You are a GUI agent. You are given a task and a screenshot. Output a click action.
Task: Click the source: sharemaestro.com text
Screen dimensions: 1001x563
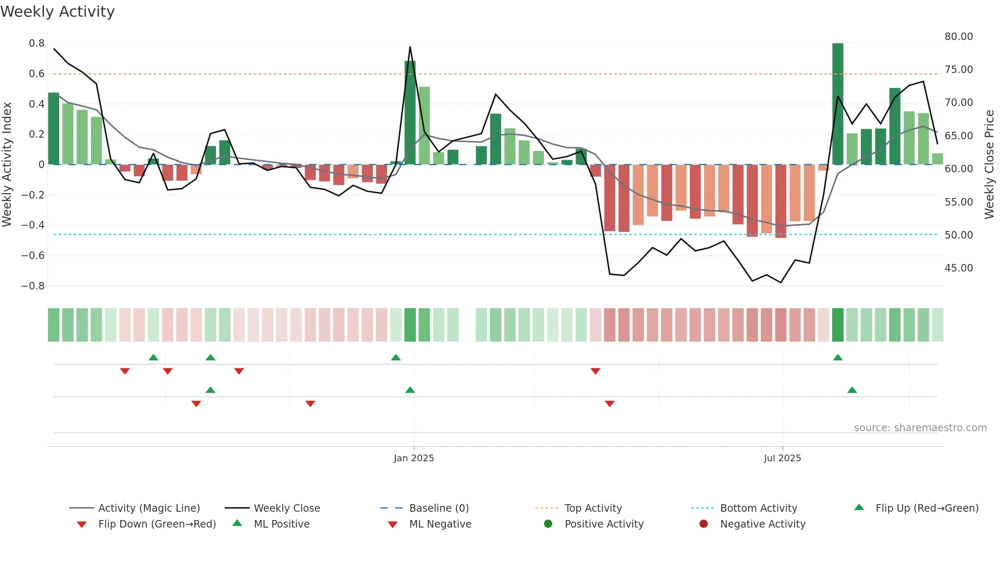tap(921, 427)
